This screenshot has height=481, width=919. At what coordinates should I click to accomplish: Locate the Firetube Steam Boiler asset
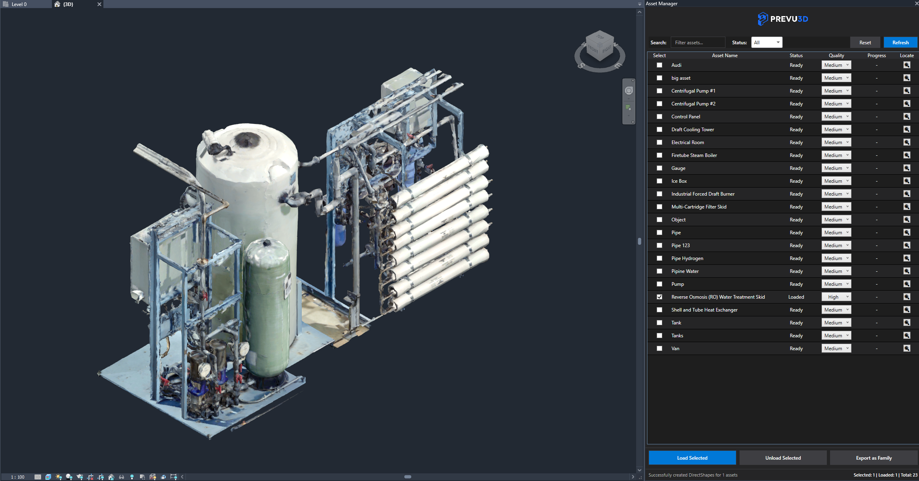coord(907,155)
